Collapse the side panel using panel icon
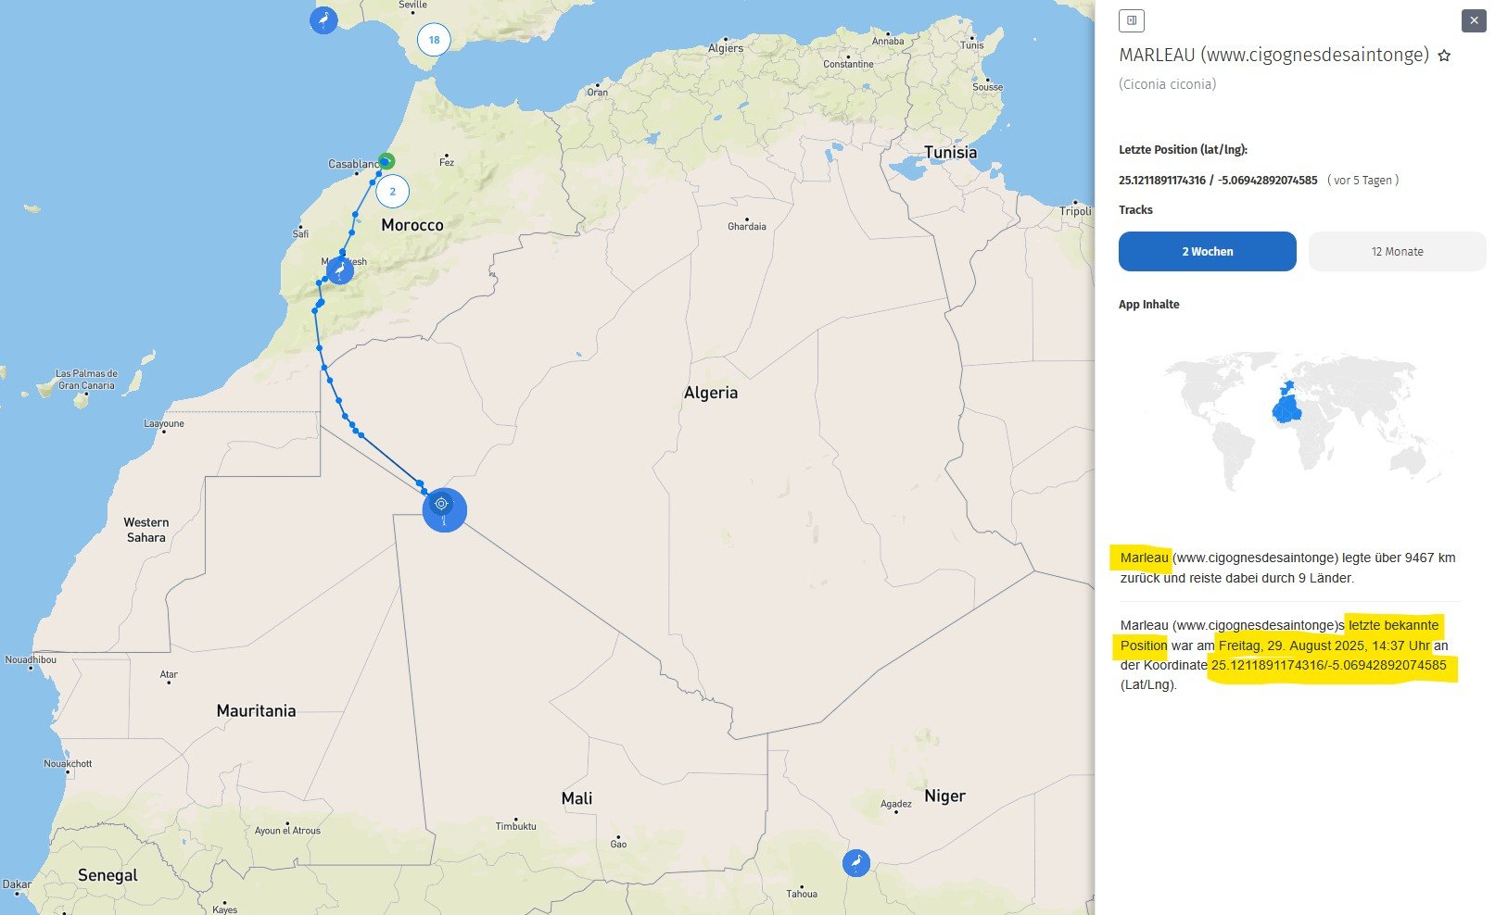This screenshot has height=915, width=1495. 1131,20
